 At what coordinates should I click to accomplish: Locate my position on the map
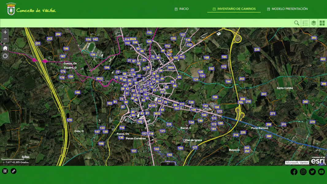click(x=5, y=56)
